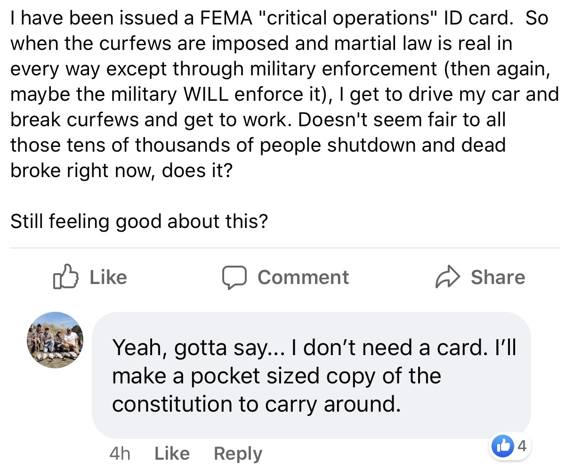Click the 4h comment timestamp

(120, 454)
